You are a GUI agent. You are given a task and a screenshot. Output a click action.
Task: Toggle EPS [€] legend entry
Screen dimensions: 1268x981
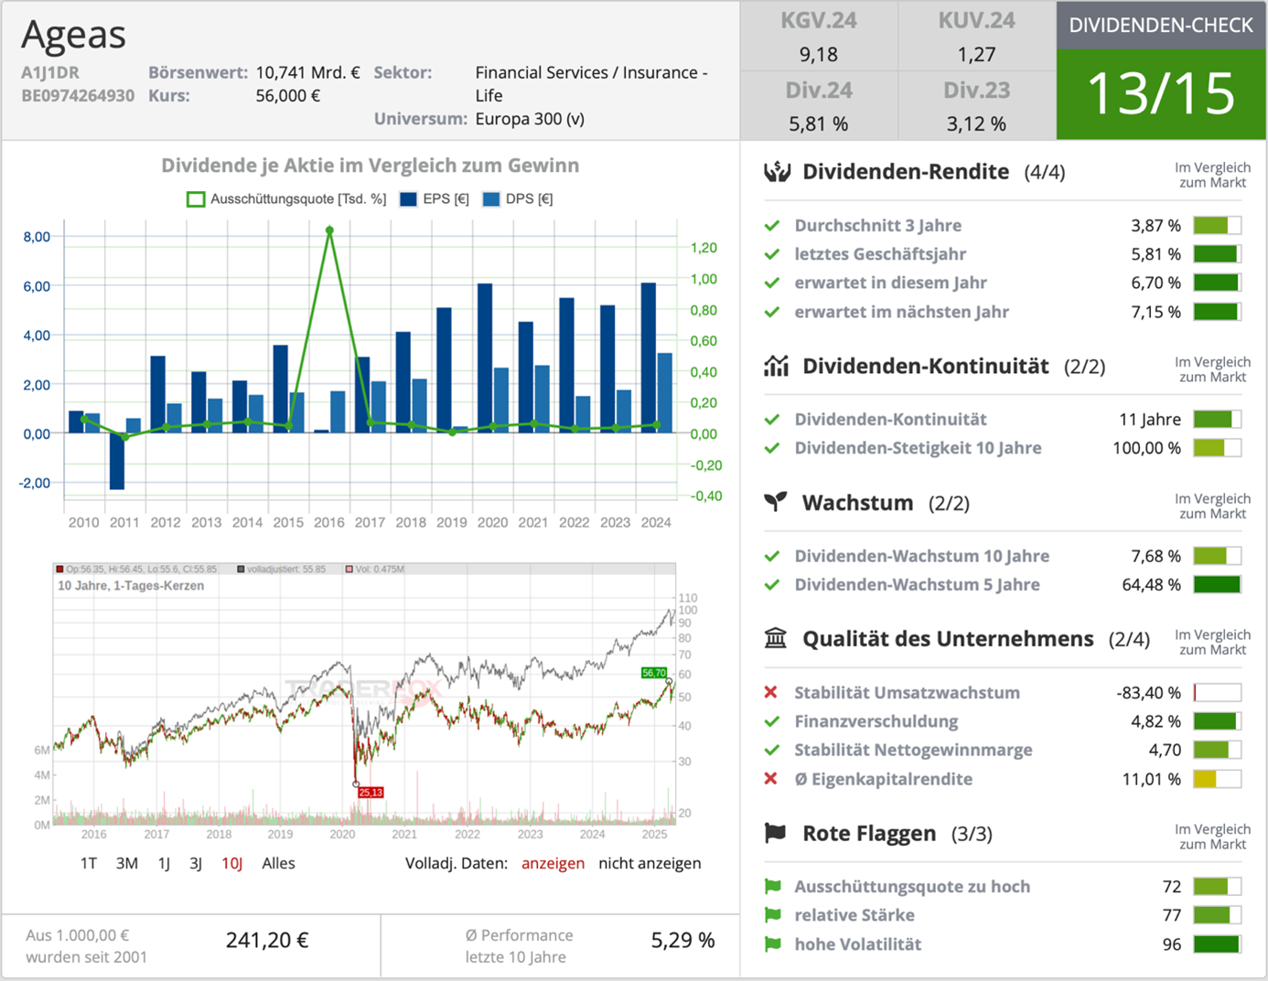point(435,199)
